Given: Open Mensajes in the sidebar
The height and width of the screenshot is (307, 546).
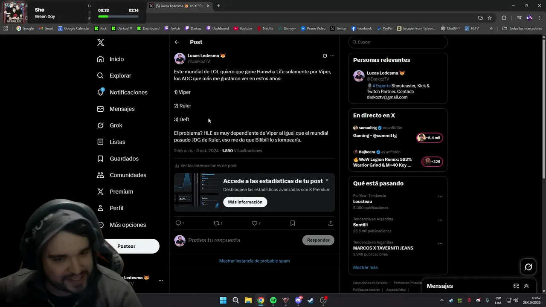Looking at the screenshot, I should point(116,109).
